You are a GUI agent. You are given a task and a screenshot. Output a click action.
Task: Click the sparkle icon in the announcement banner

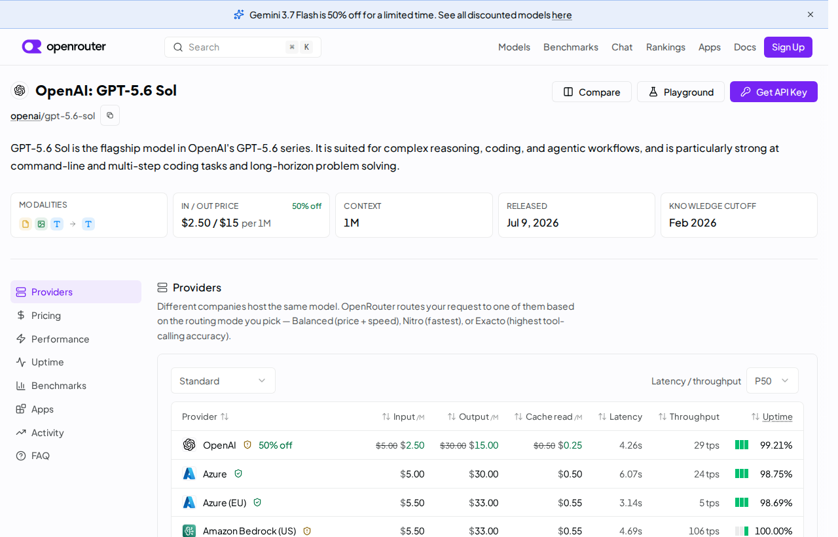point(239,14)
